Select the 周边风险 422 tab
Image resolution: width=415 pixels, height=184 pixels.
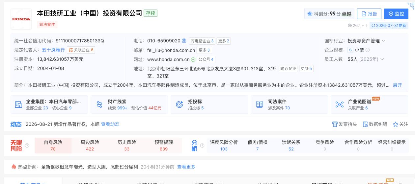(90, 146)
